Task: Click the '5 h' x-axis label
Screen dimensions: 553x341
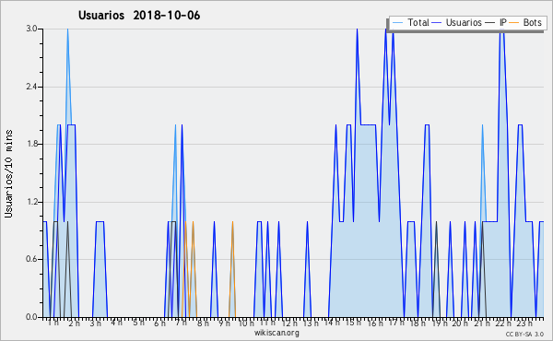Action: [x=138, y=323]
